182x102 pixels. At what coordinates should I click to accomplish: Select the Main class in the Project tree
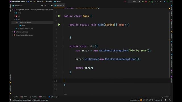[22, 25]
